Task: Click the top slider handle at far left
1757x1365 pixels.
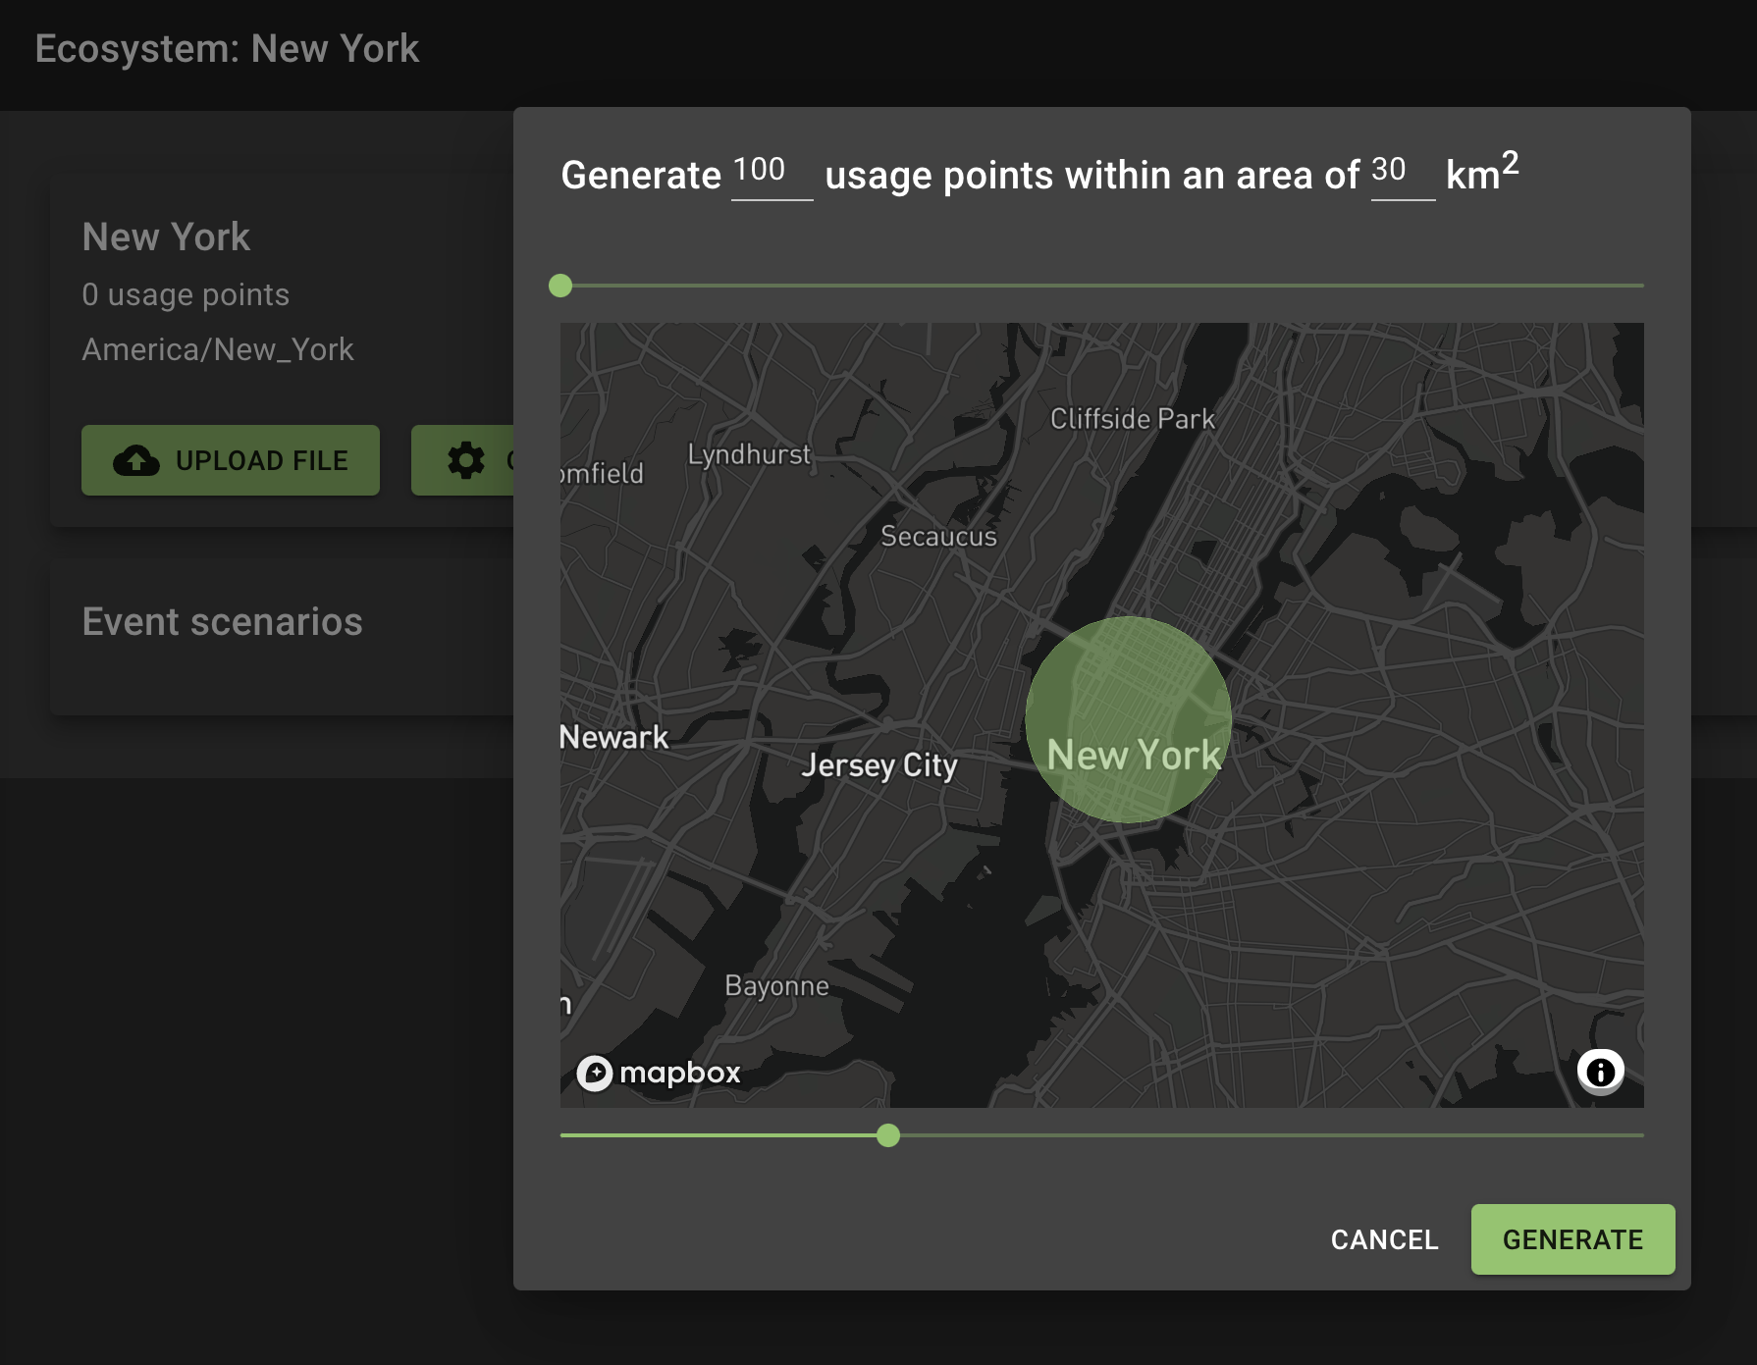Action: (x=561, y=285)
